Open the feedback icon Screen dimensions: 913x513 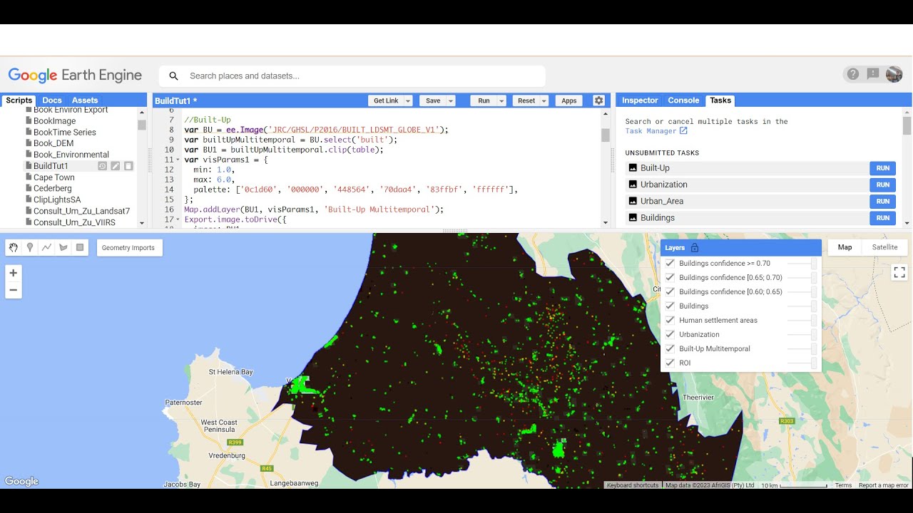(x=873, y=74)
